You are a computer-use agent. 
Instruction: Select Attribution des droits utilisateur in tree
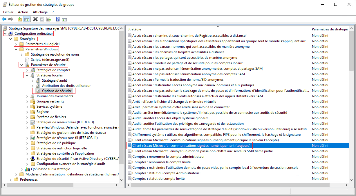pos(66,86)
